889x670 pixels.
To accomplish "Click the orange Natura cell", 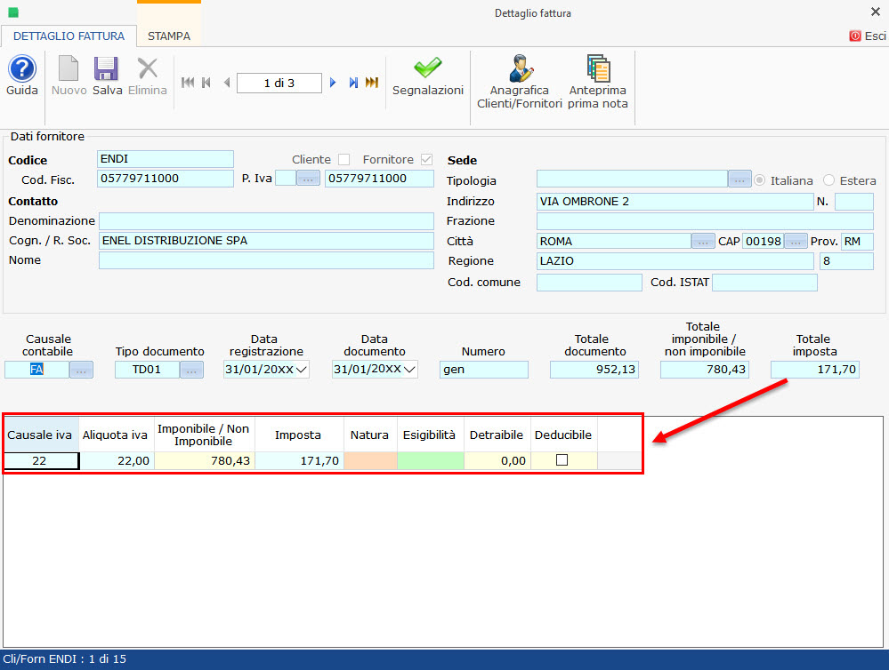I will 370,460.
